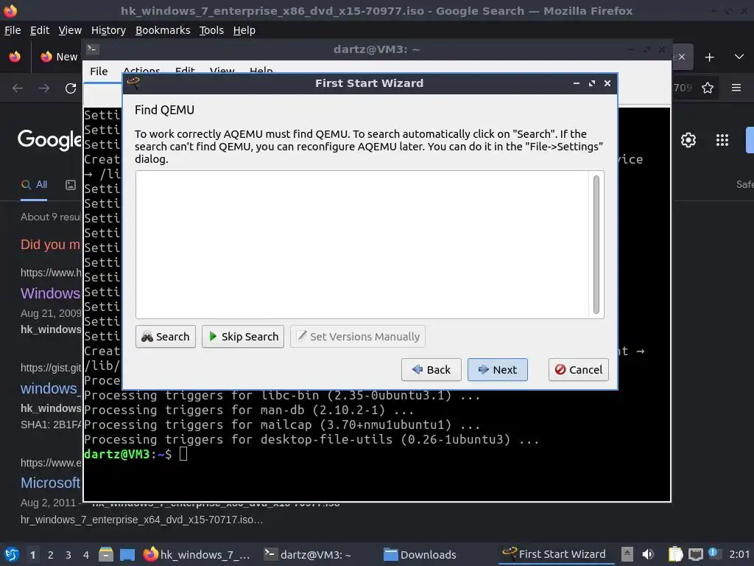Switch to Downloads taskbar entry

pyautogui.click(x=420, y=554)
